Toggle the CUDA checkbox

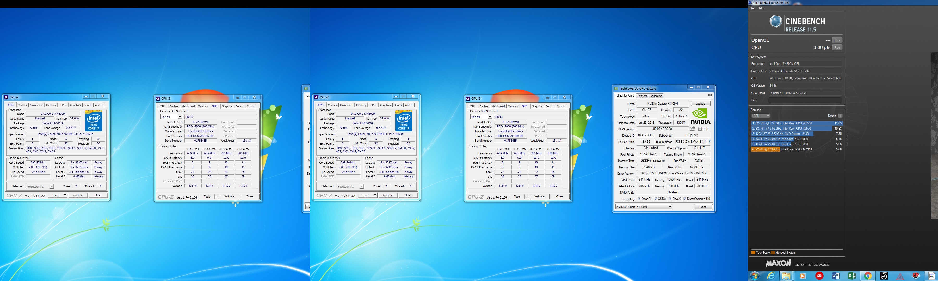pos(656,199)
